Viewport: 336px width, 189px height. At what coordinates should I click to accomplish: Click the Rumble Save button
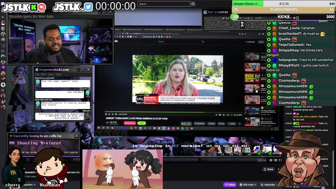(x=221, y=123)
